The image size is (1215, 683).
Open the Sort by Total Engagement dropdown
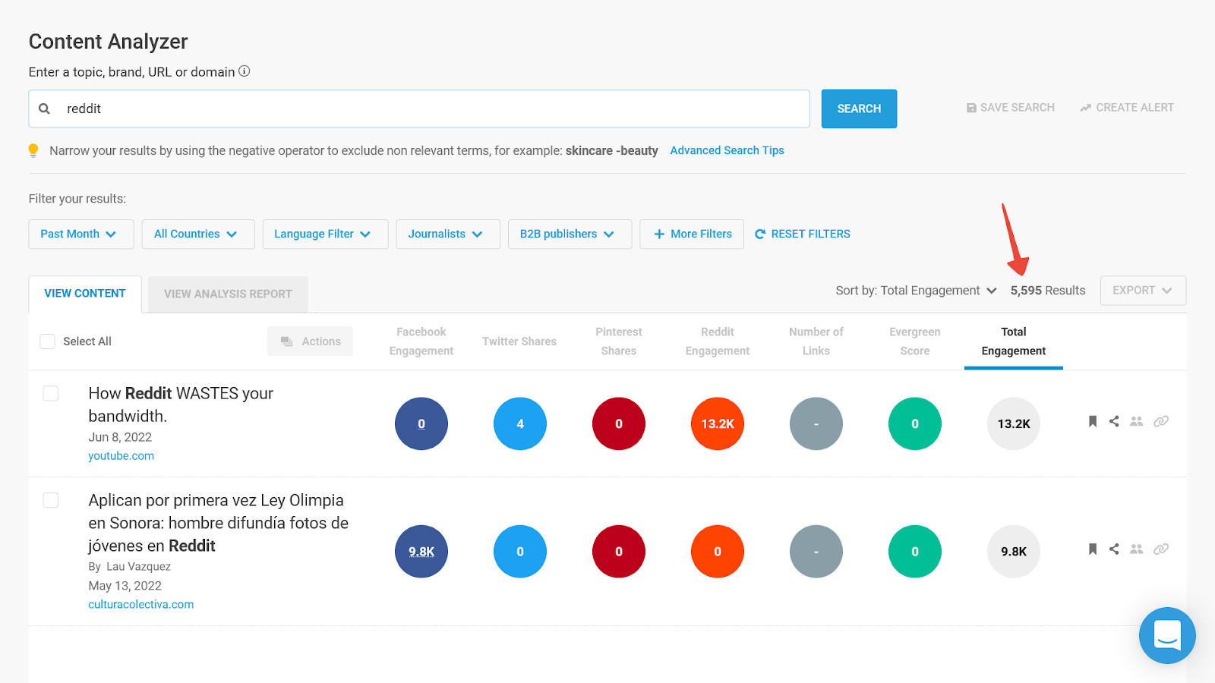[x=916, y=291]
